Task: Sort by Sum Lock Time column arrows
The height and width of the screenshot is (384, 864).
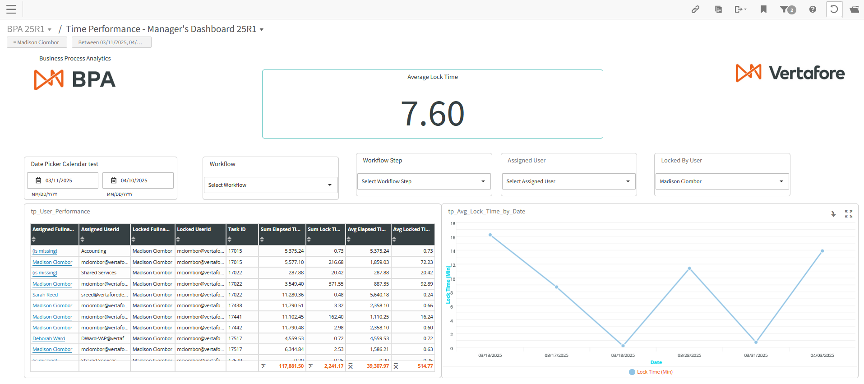Action: pos(309,239)
